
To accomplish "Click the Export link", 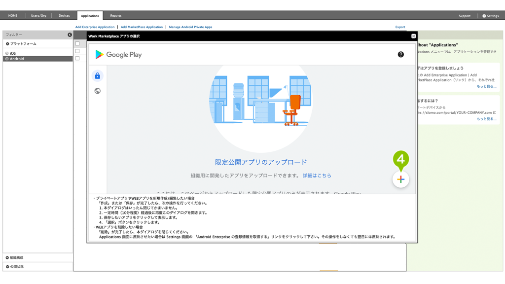I will [x=400, y=27].
